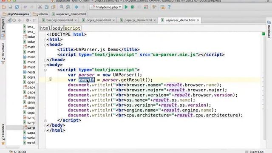Image resolution: width=272 pixels, height=153 pixels.
Task: Click the VCS update project icon
Action: coord(146,7)
